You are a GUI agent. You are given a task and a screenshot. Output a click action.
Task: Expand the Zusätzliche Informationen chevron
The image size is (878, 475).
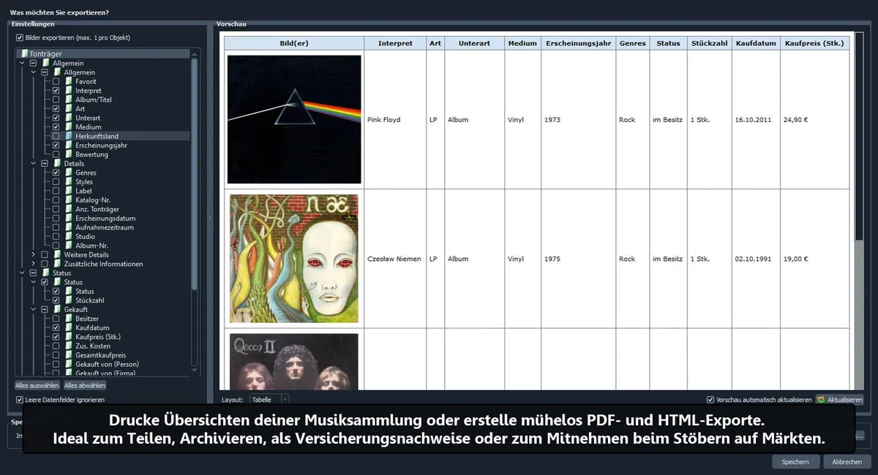tap(34, 264)
